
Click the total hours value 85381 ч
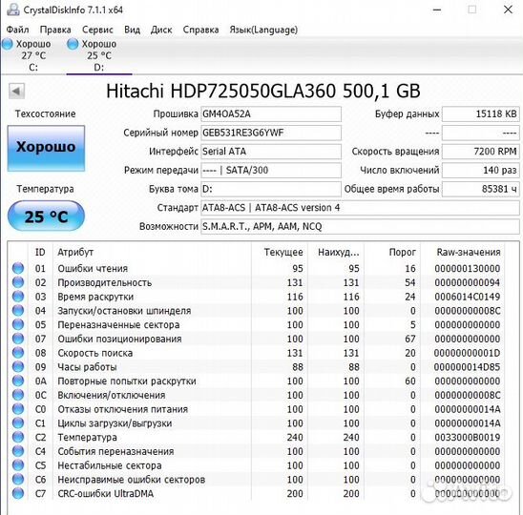pos(481,189)
